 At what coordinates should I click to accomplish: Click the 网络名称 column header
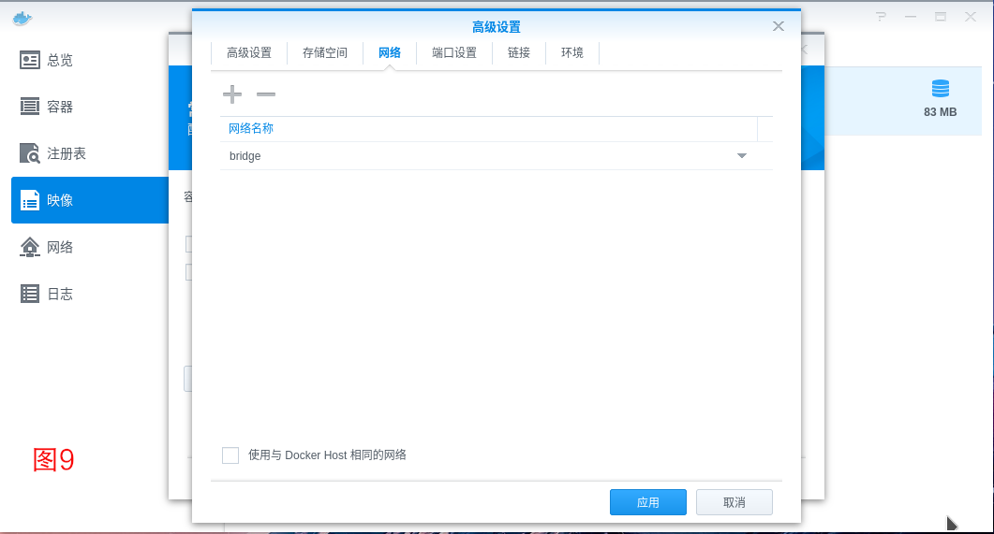(x=488, y=128)
